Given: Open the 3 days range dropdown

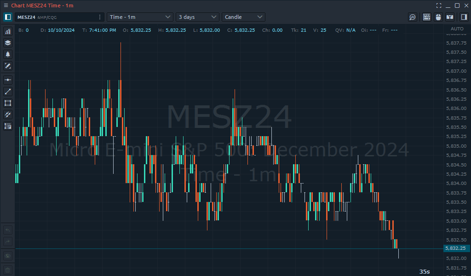Looking at the screenshot, I should [197, 17].
